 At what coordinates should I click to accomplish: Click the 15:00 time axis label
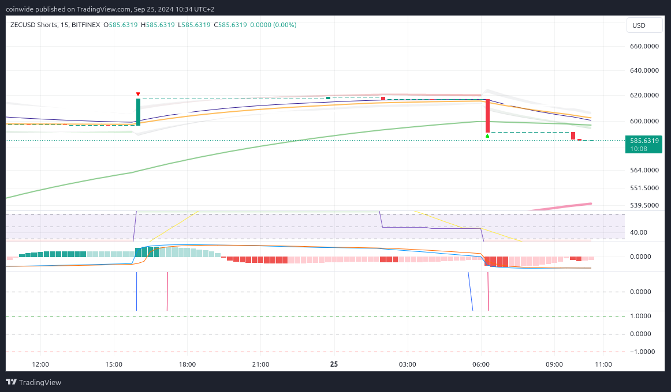[114, 364]
